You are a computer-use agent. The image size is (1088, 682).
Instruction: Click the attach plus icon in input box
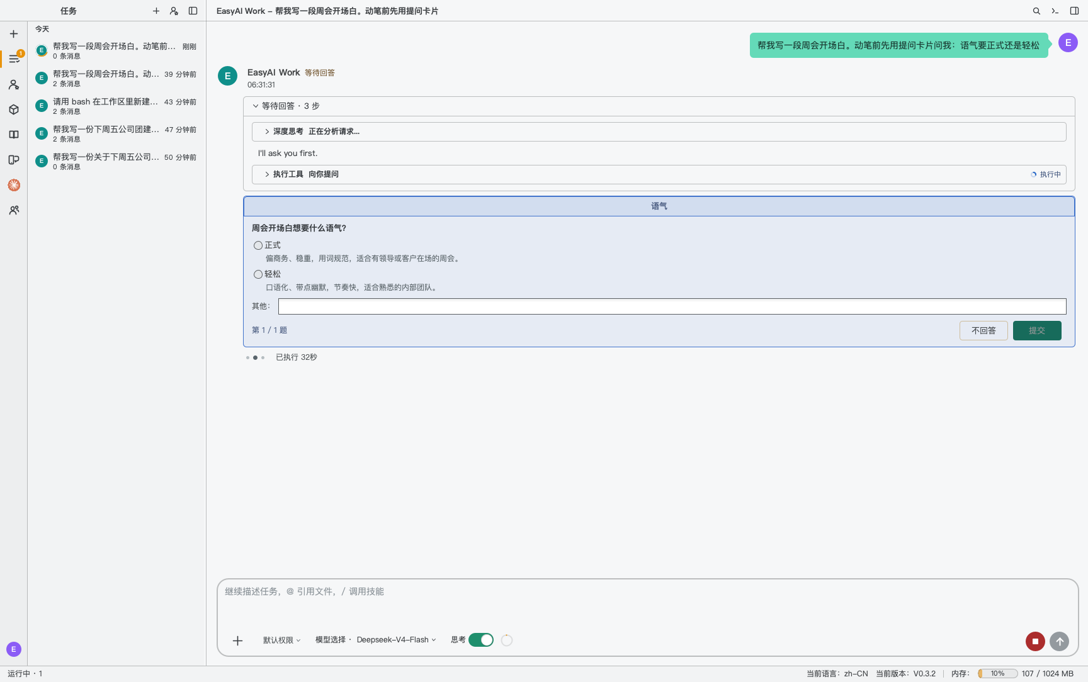pos(237,640)
